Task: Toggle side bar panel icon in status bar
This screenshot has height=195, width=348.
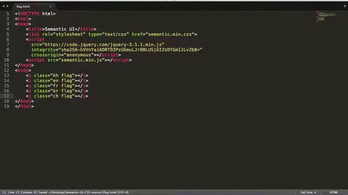Action: (4, 192)
